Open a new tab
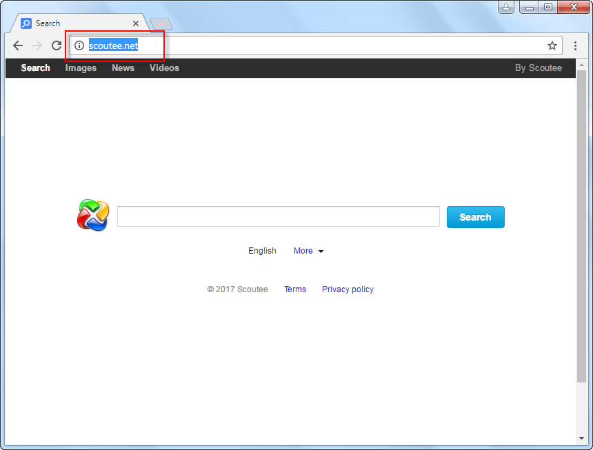The image size is (593, 450). coord(161,24)
